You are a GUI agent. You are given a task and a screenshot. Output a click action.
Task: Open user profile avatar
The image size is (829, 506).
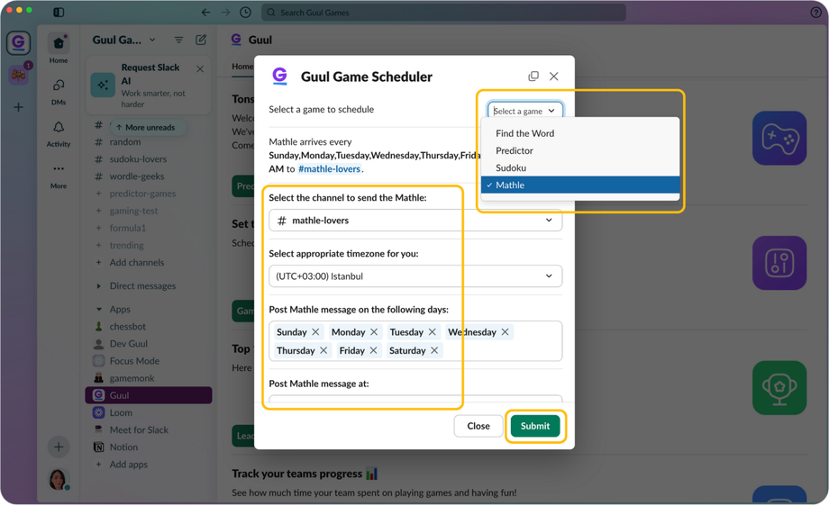click(x=59, y=479)
